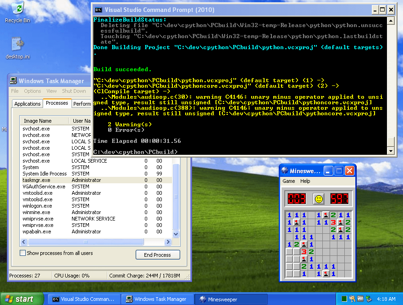Click the Safely Remove Hardware tray icon

[x=369, y=299]
